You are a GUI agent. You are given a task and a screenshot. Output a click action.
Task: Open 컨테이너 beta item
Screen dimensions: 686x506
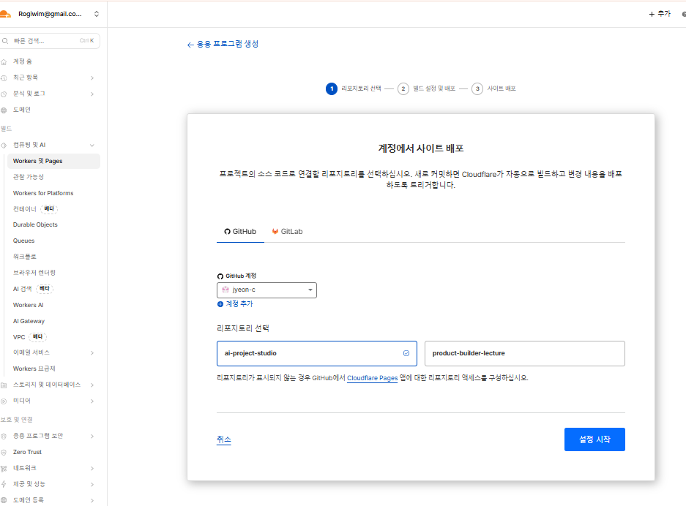click(x=35, y=209)
